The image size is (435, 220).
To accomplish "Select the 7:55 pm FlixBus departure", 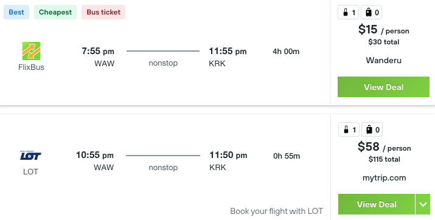I will (x=98, y=51).
